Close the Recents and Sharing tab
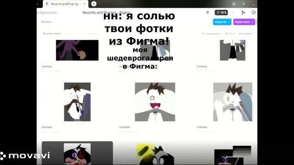294x165 pixels. click(85, 4)
